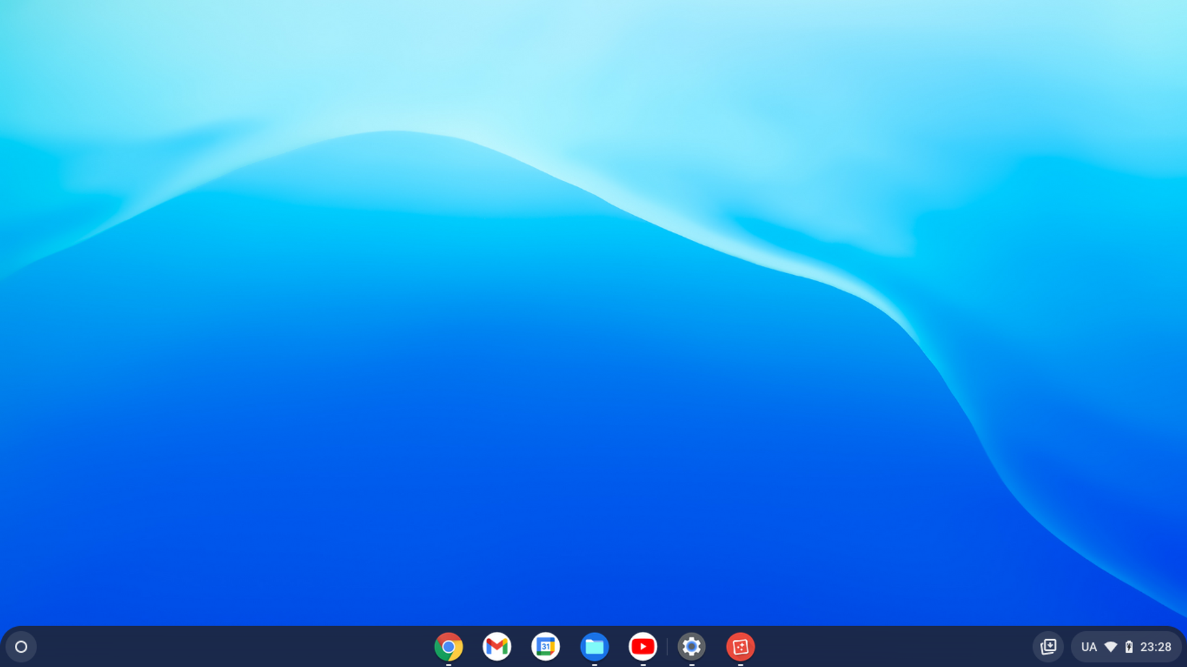Image resolution: width=1187 pixels, height=667 pixels.
Task: Open the Settings gear app
Action: (691, 647)
